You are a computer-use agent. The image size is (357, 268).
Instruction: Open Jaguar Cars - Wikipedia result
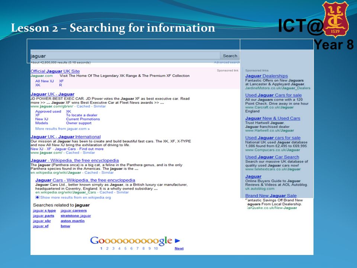click(85, 180)
